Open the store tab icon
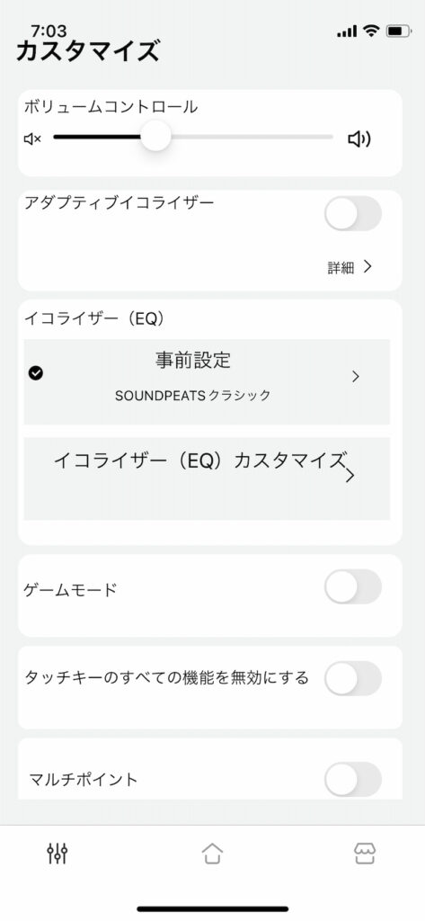Viewport: 425px width, 921px height. click(x=365, y=853)
